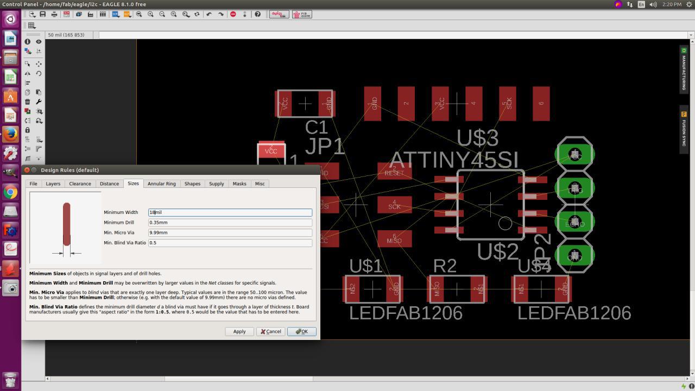Save the board with the floppy icon
The width and height of the screenshot is (695, 391).
[42, 14]
